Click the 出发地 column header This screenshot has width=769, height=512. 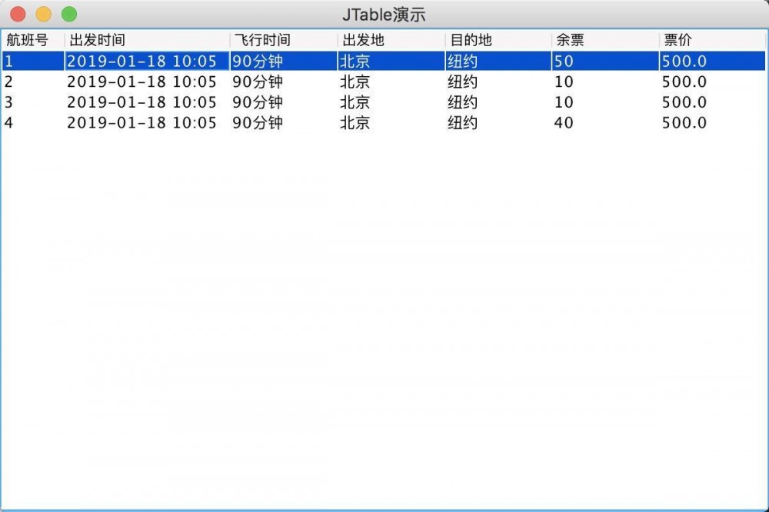point(361,39)
